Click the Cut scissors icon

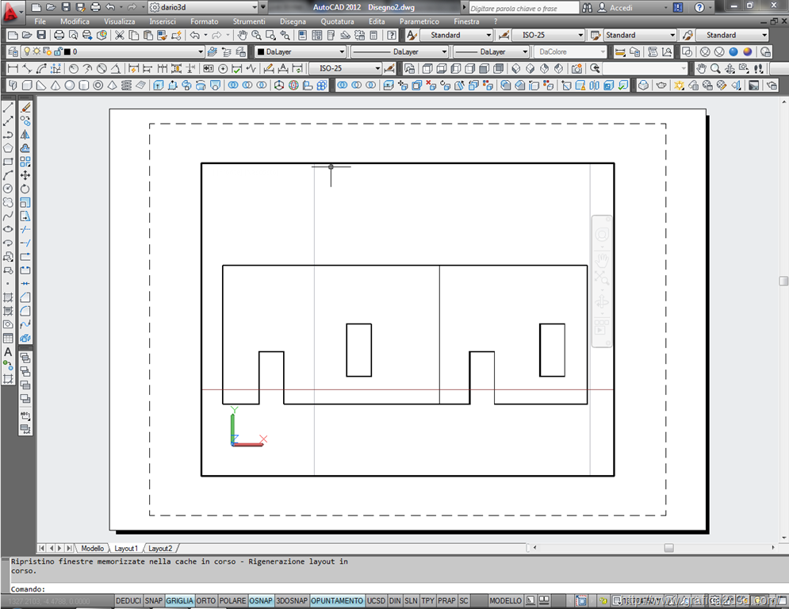119,35
